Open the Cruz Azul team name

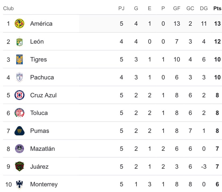tap(43, 95)
